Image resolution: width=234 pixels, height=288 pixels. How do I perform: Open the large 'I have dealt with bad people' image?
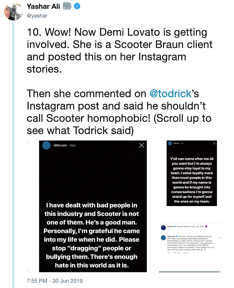click(93, 206)
